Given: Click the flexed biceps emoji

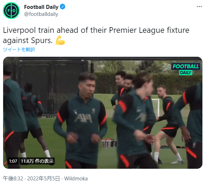Looking at the screenshot, I should pos(60,40).
